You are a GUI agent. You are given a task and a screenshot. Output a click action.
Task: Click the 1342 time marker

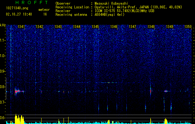pos(39,27)
